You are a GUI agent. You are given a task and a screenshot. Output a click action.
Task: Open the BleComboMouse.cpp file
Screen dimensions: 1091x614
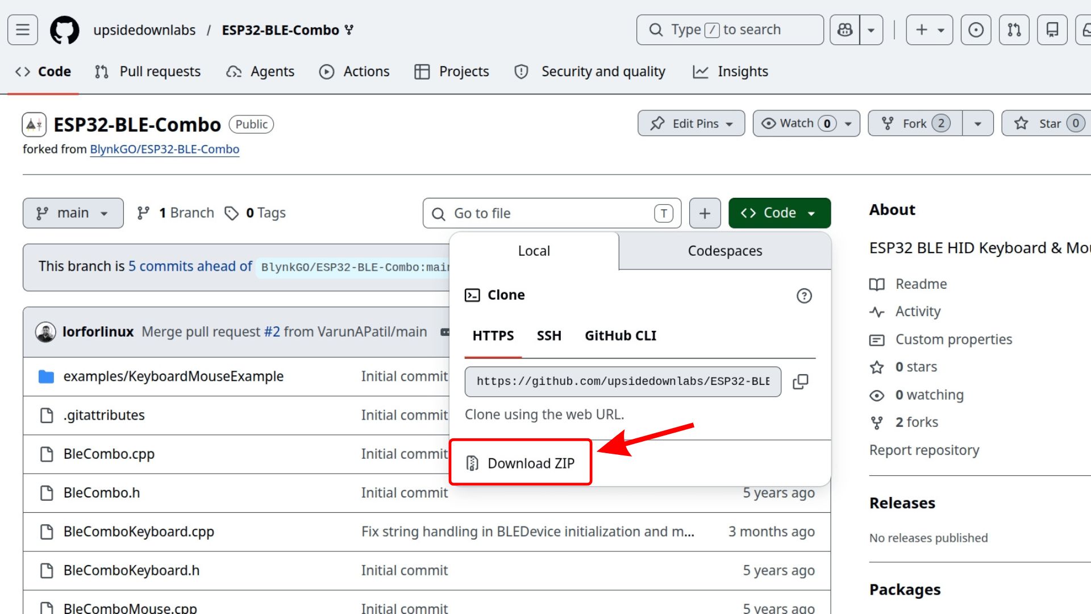(130, 608)
